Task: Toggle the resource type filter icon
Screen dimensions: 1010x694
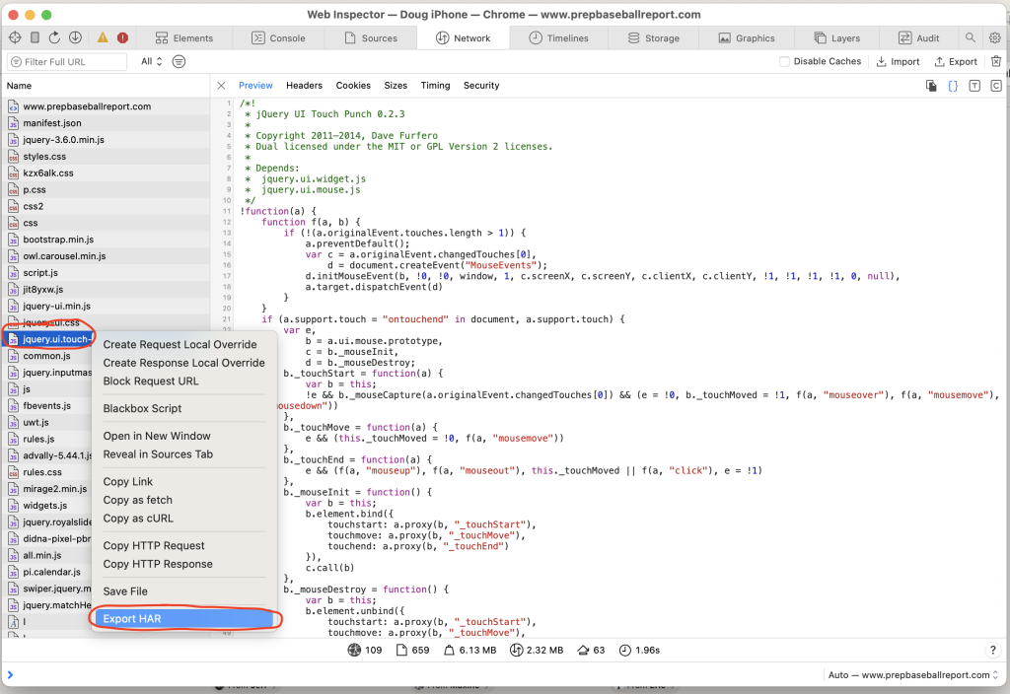Action: pos(180,62)
